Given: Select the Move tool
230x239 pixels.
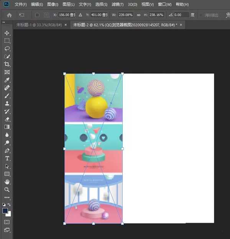Looking at the screenshot, I should (x=7, y=33).
